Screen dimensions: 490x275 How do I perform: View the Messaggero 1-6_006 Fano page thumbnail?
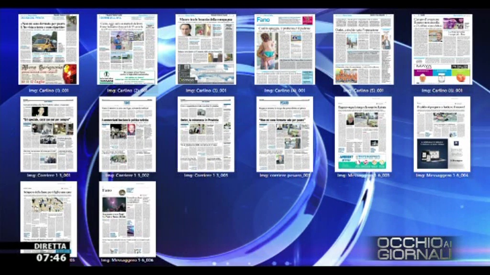pos(127,219)
